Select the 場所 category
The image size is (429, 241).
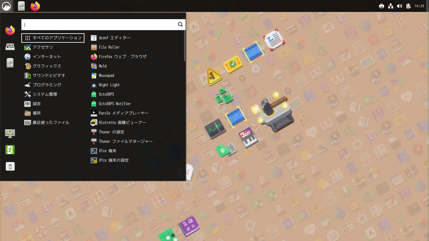click(53, 113)
